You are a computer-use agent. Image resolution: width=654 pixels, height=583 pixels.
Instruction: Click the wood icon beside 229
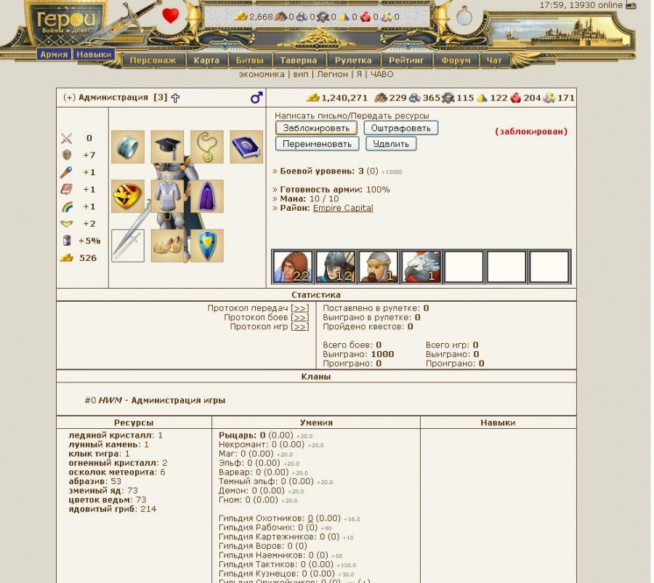click(x=381, y=97)
